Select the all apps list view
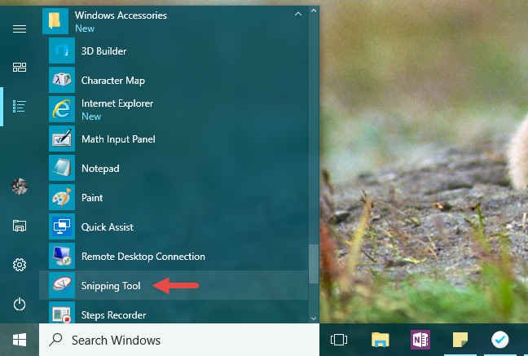This screenshot has width=528, height=356. (x=20, y=107)
